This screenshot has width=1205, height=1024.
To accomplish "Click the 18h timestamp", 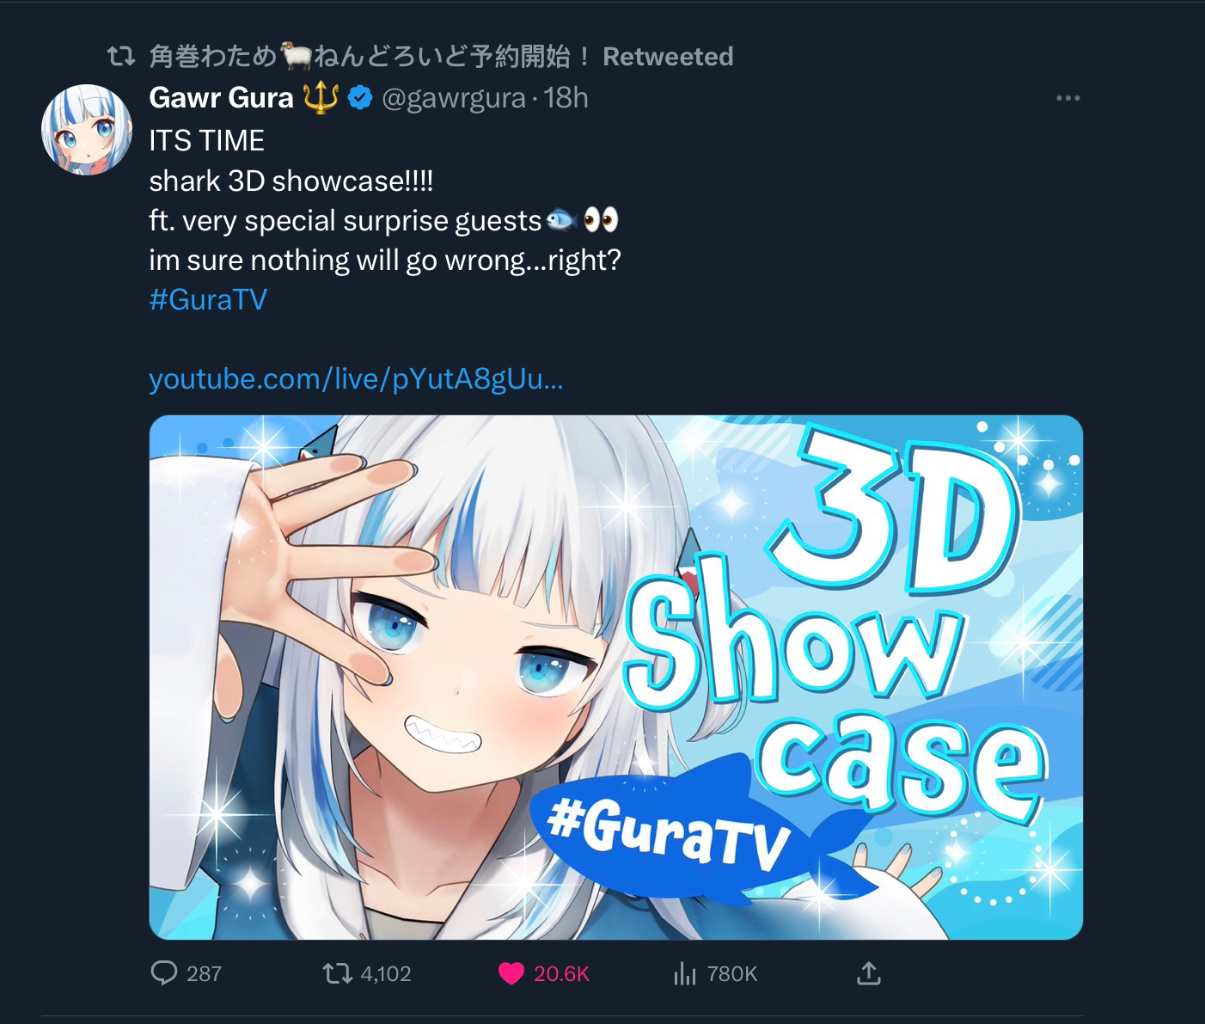I will (566, 98).
